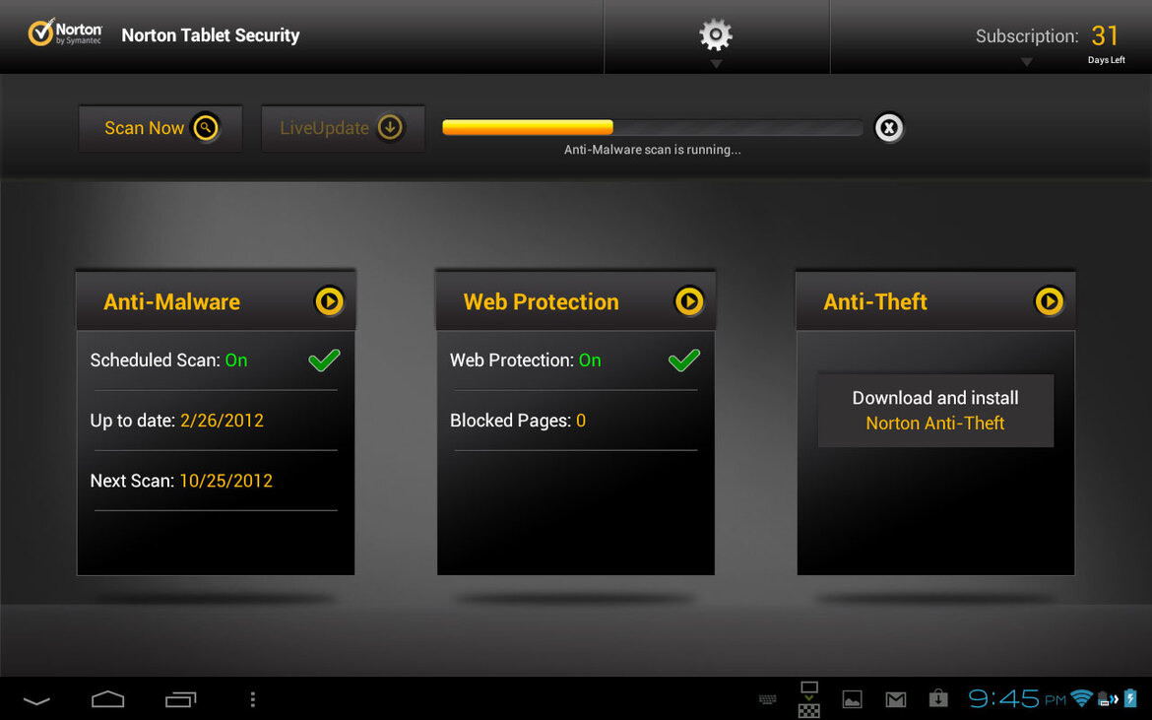1152x720 pixels.
Task: Click the Norton Tablet Security title
Action: tap(210, 35)
